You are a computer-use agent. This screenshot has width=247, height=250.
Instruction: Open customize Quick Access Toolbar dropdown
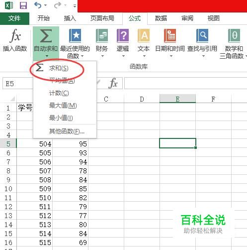[x=75, y=6]
